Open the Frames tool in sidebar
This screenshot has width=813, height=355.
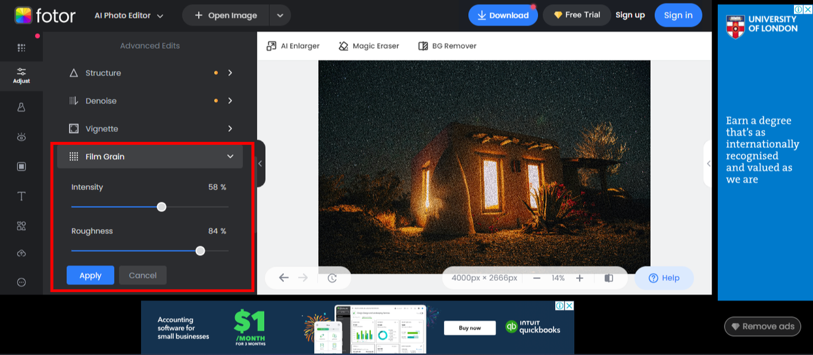tap(22, 167)
